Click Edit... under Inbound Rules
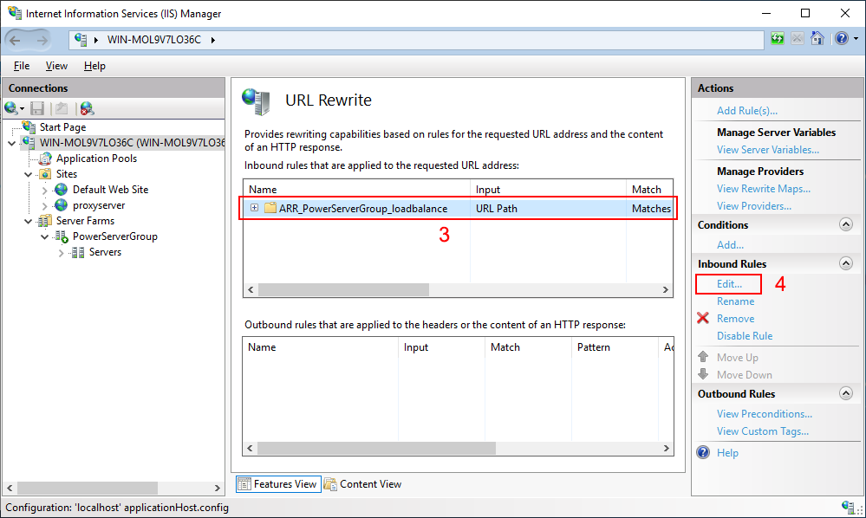Image resolution: width=866 pixels, height=518 pixels. click(x=729, y=284)
